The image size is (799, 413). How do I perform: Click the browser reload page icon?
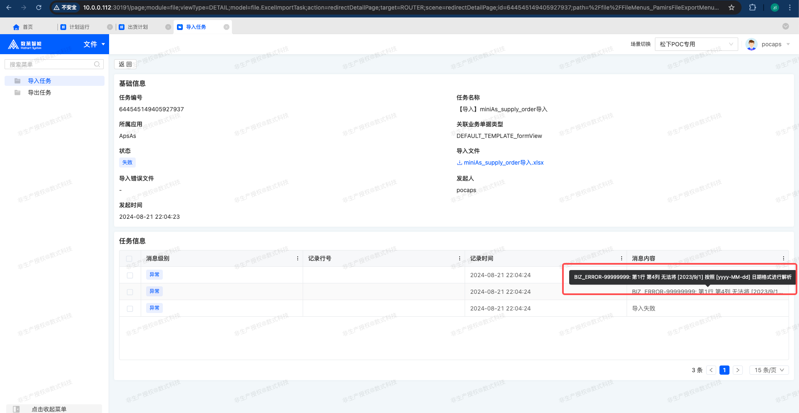tap(39, 8)
